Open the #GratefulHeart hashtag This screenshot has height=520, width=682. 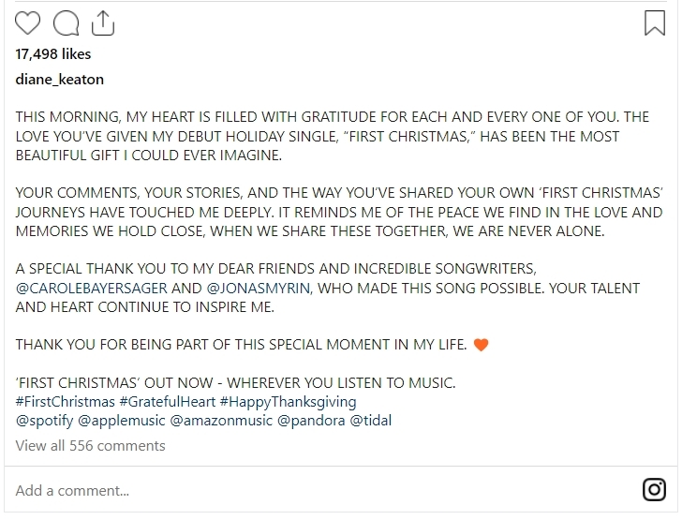coord(160,402)
